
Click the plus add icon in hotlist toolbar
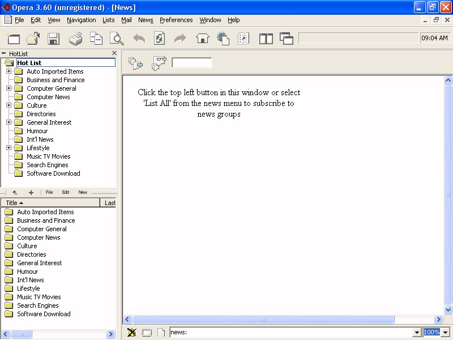(x=31, y=193)
